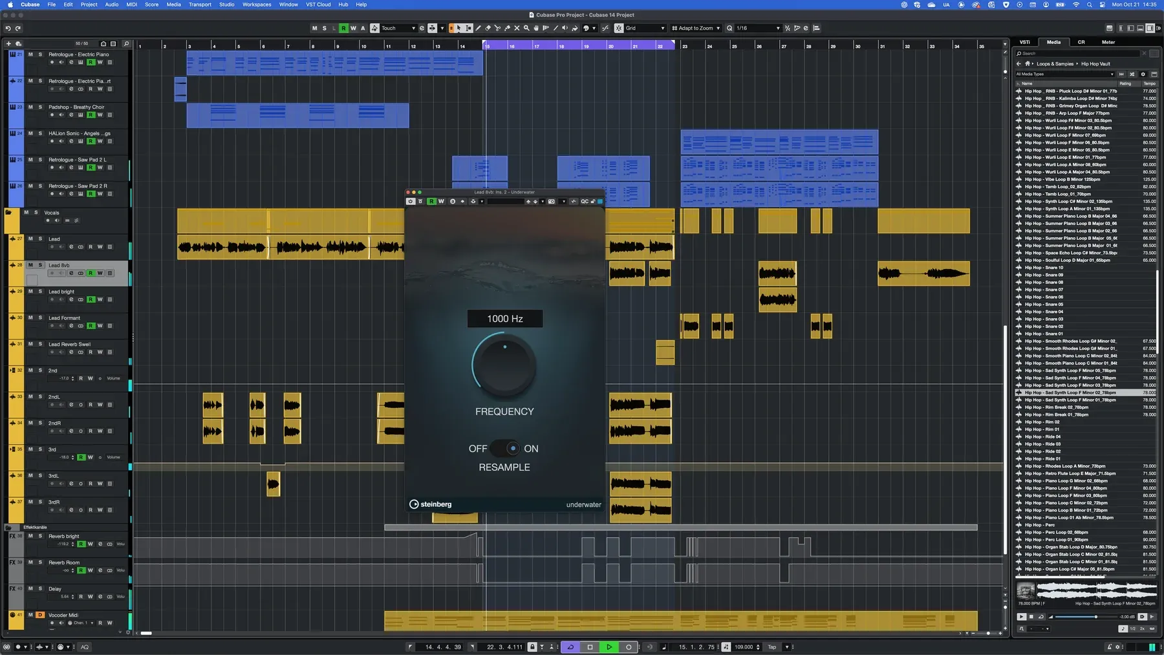Image resolution: width=1164 pixels, height=655 pixels.
Task: Open the Transport menu
Action: tap(200, 5)
